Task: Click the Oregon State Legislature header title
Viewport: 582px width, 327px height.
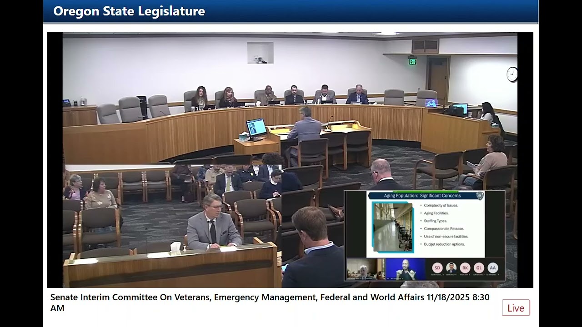Action: (129, 11)
